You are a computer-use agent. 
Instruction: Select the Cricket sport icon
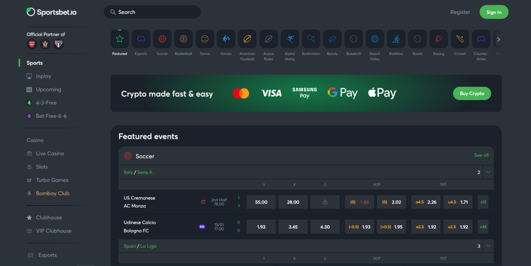tap(460, 39)
